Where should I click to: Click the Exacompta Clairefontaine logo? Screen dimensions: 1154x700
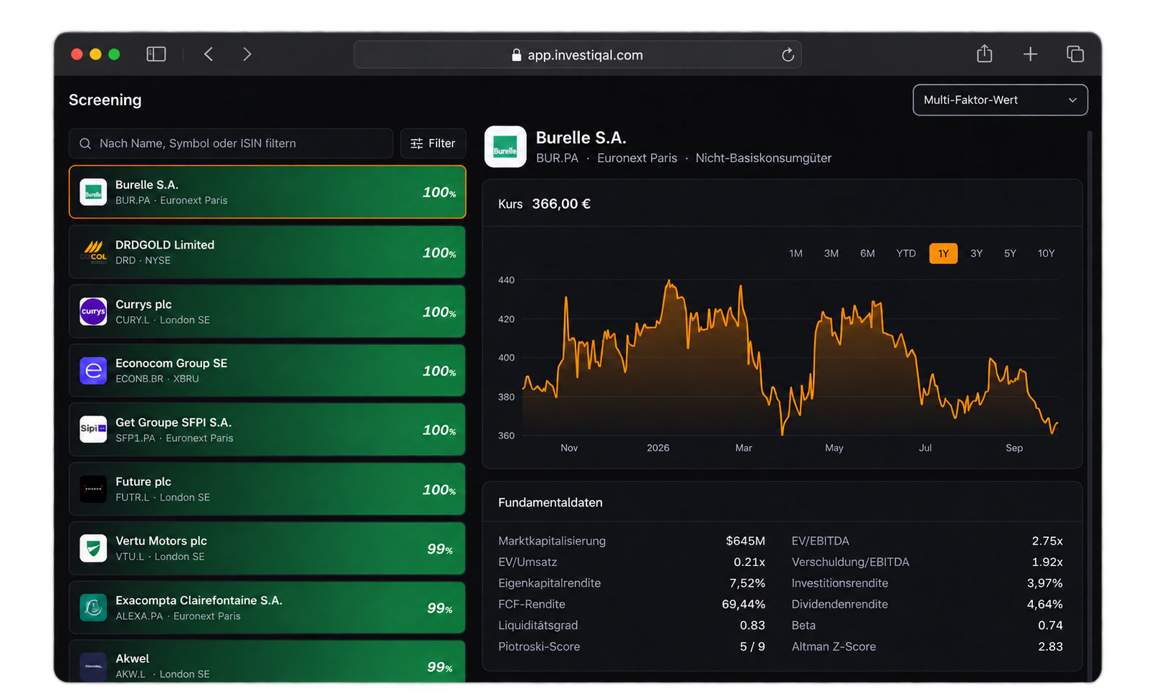(93, 608)
